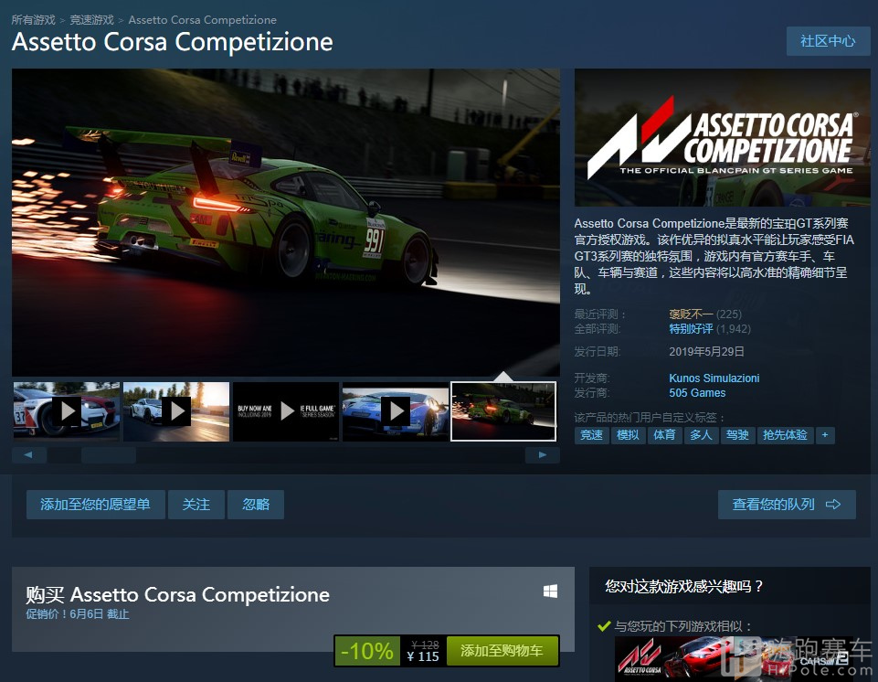Click the page title Assetto Corsa Competizione
This screenshot has width=878, height=682.
[x=173, y=42]
